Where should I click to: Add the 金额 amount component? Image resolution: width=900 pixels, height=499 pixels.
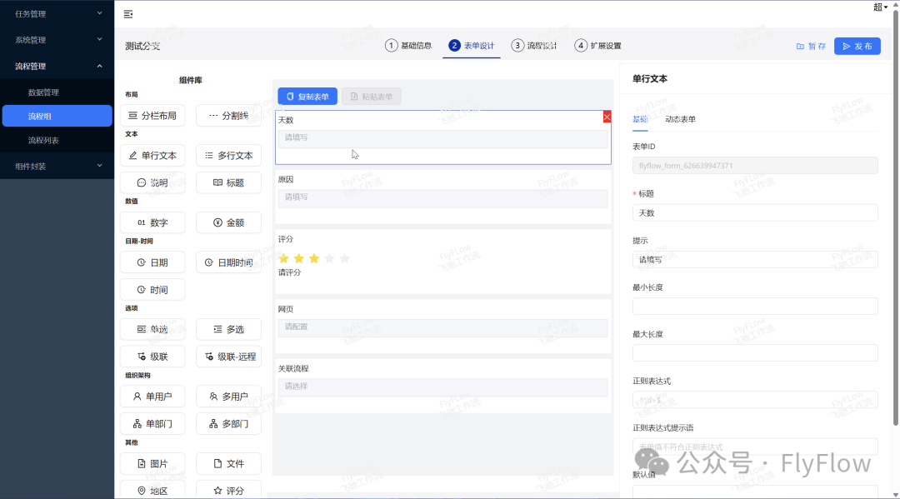click(x=228, y=222)
